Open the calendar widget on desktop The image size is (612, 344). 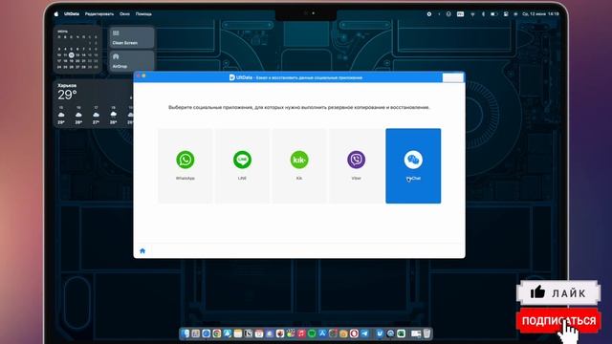tap(77, 49)
